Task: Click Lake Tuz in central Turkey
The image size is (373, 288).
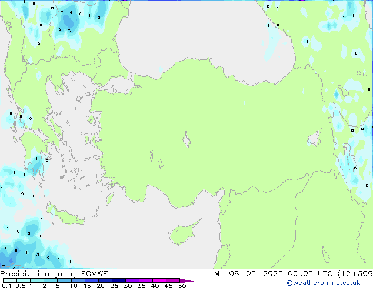Action: [x=186, y=139]
